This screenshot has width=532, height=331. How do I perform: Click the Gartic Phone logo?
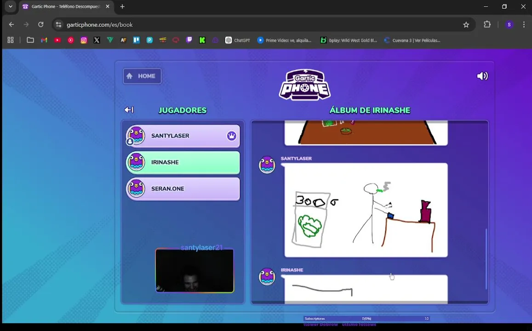(304, 85)
